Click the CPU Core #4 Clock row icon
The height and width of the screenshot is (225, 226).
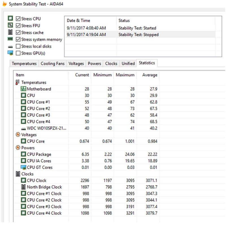tap(23, 213)
